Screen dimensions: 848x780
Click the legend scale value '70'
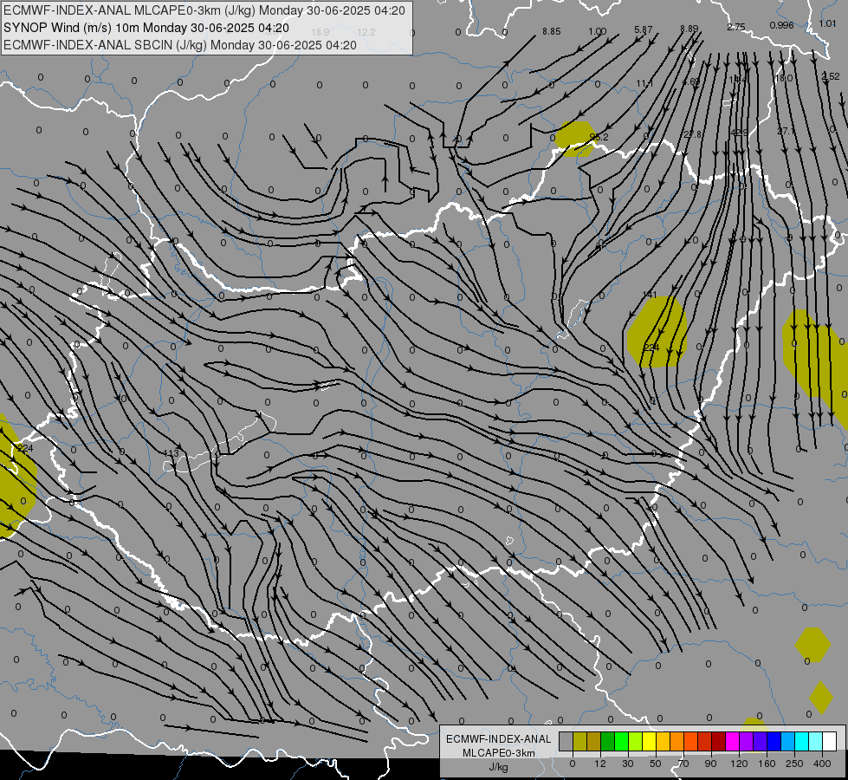683,764
